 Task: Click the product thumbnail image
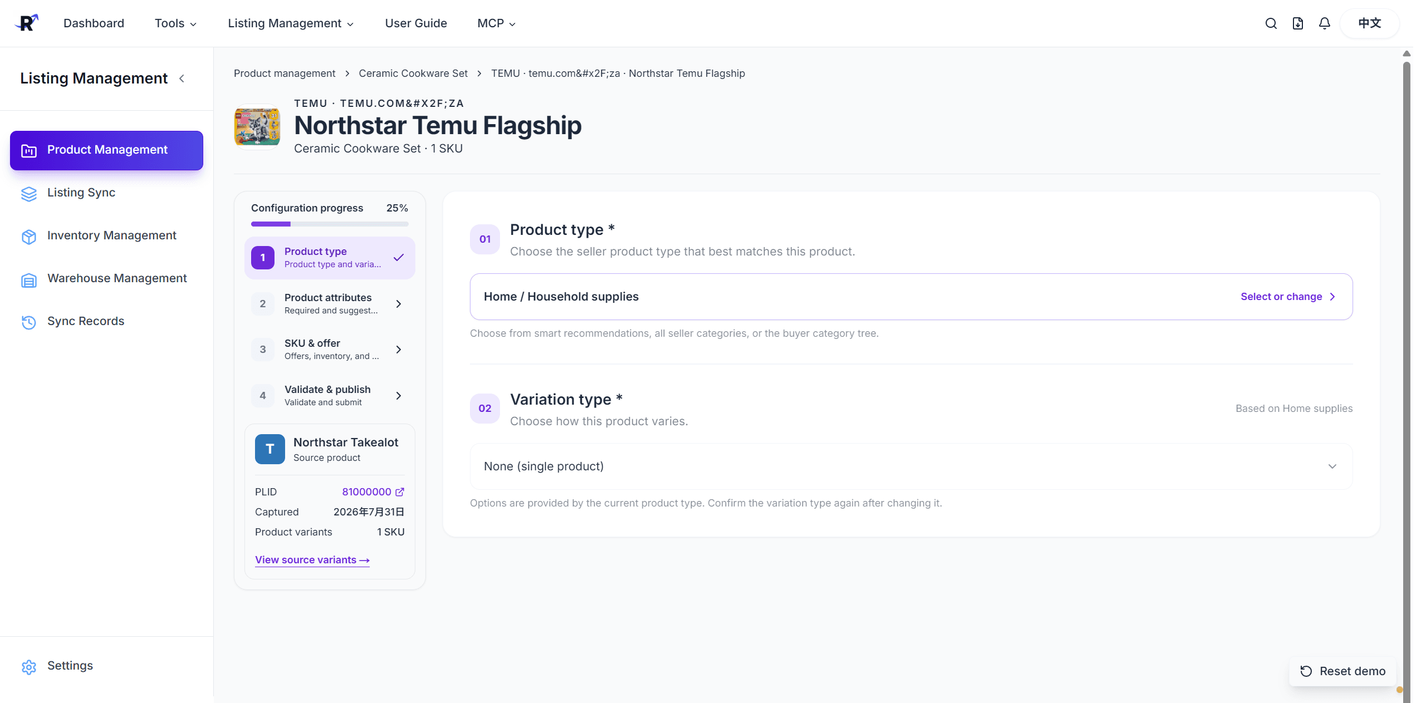coord(257,127)
